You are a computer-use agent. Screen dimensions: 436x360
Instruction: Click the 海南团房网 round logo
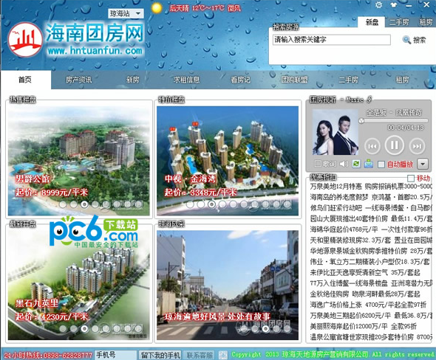(x=25, y=39)
